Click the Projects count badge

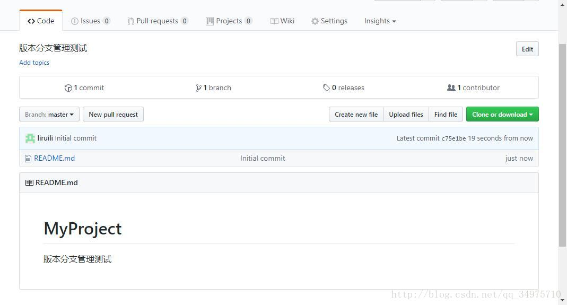(x=248, y=21)
